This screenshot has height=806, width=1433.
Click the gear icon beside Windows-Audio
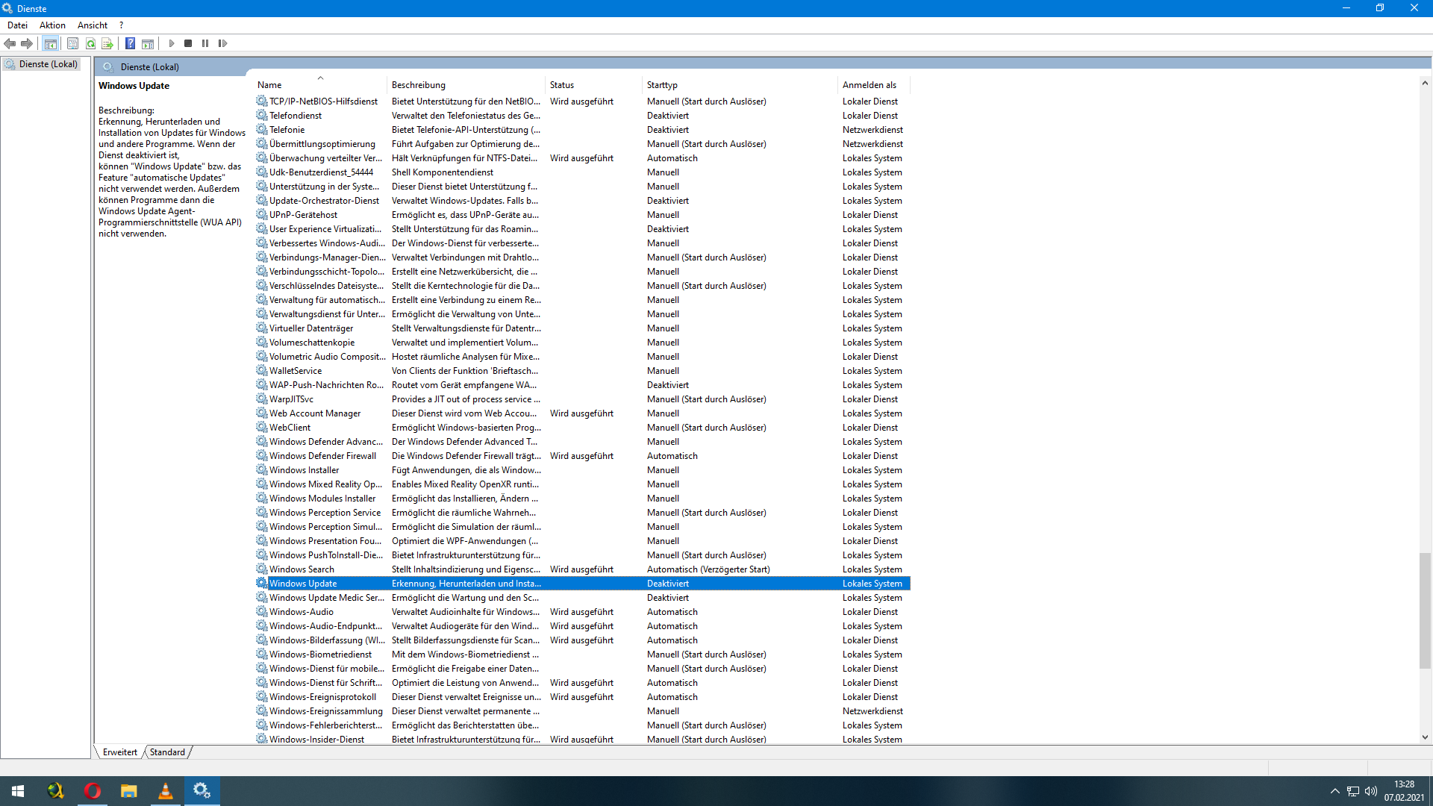261,611
